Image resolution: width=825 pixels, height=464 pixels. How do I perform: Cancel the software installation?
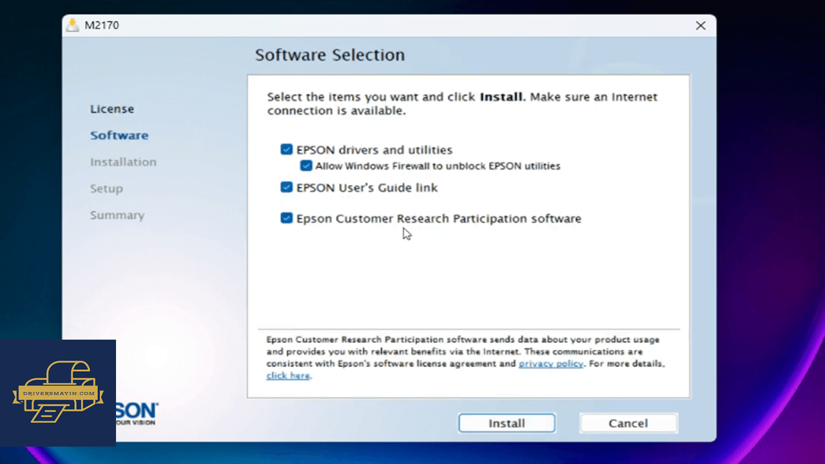coord(628,423)
